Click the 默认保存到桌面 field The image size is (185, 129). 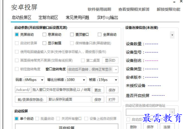69,99
